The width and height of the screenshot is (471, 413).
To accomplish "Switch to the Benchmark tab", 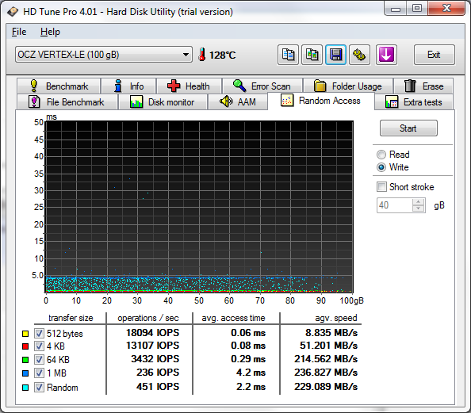I will pos(59,86).
